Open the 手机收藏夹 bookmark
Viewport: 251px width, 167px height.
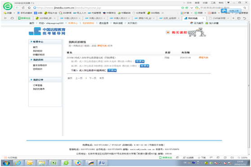tap(25, 13)
